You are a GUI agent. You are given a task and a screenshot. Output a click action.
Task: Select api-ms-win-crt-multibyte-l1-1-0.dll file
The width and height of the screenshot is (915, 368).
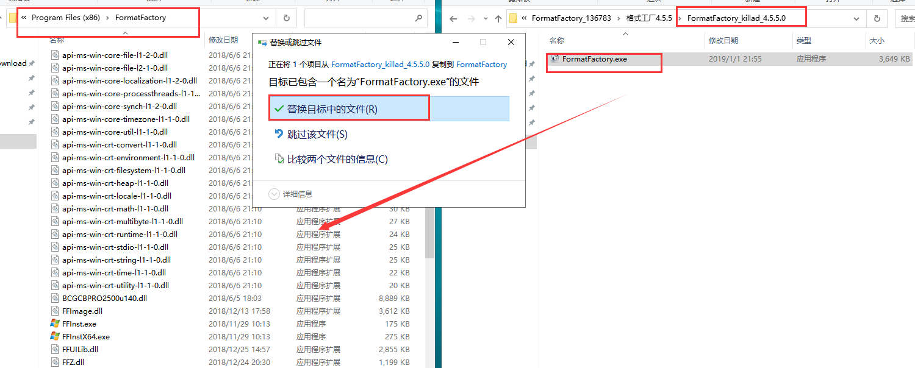pos(123,221)
